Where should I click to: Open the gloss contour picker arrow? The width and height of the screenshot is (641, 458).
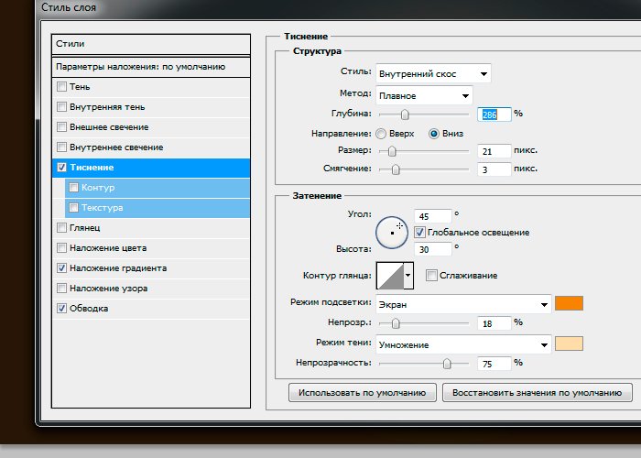(408, 275)
